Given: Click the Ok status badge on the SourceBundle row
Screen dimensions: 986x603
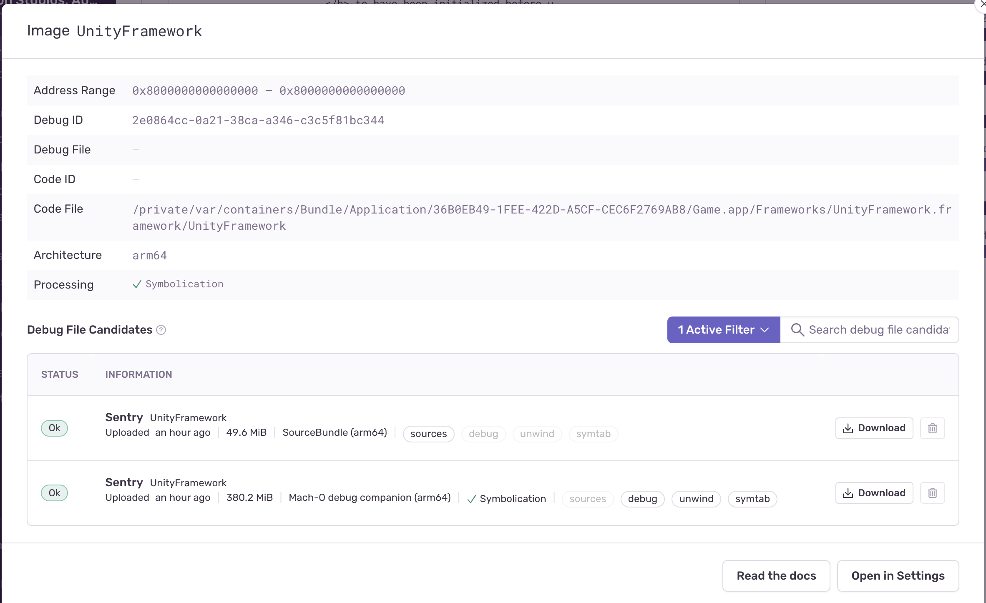Looking at the screenshot, I should [54, 428].
